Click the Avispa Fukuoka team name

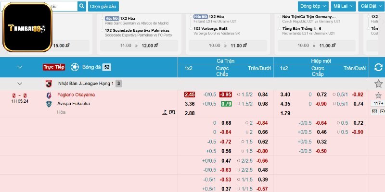pos(74,104)
